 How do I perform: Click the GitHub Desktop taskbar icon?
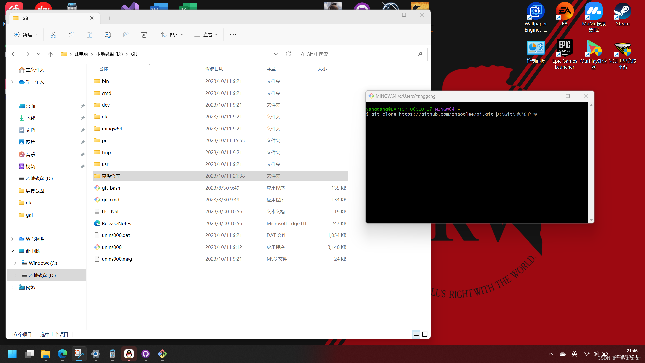coord(146,354)
